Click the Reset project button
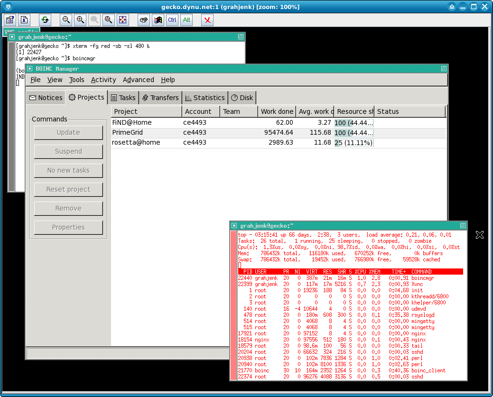The height and width of the screenshot is (397, 493). [x=68, y=190]
